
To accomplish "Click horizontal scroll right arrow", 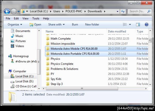I will [x=146, y=89].
